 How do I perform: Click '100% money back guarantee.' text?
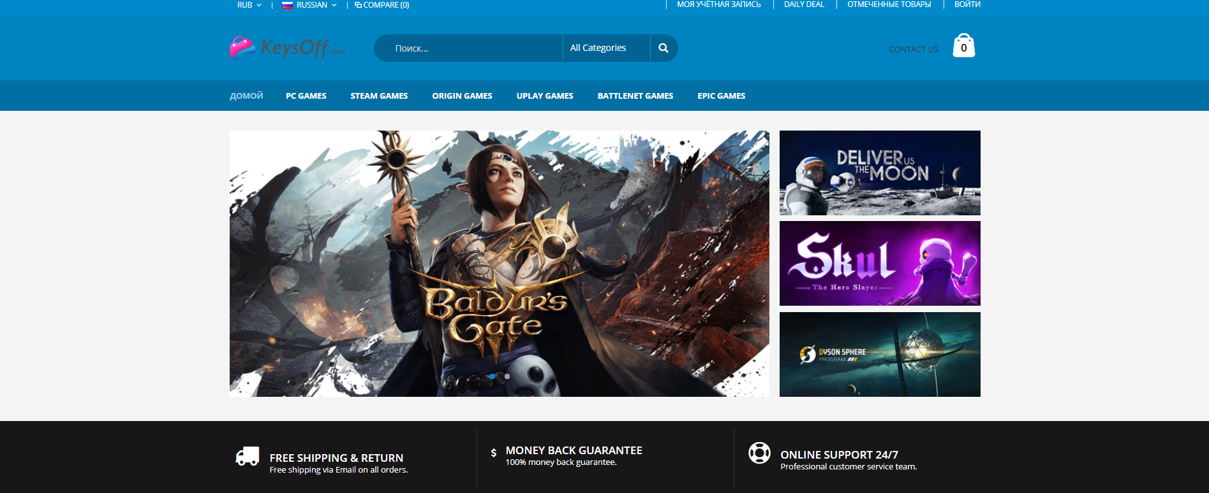point(561,462)
